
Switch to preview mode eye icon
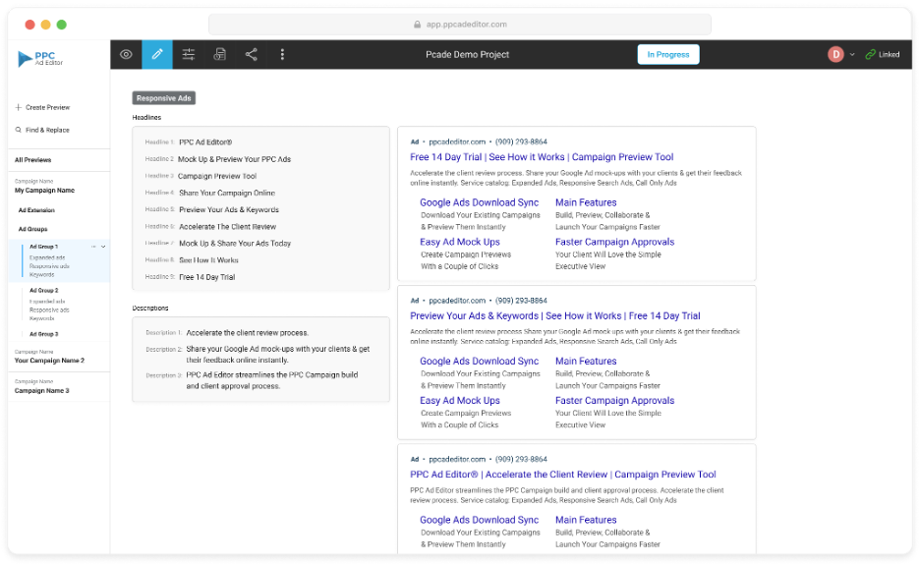tap(126, 54)
